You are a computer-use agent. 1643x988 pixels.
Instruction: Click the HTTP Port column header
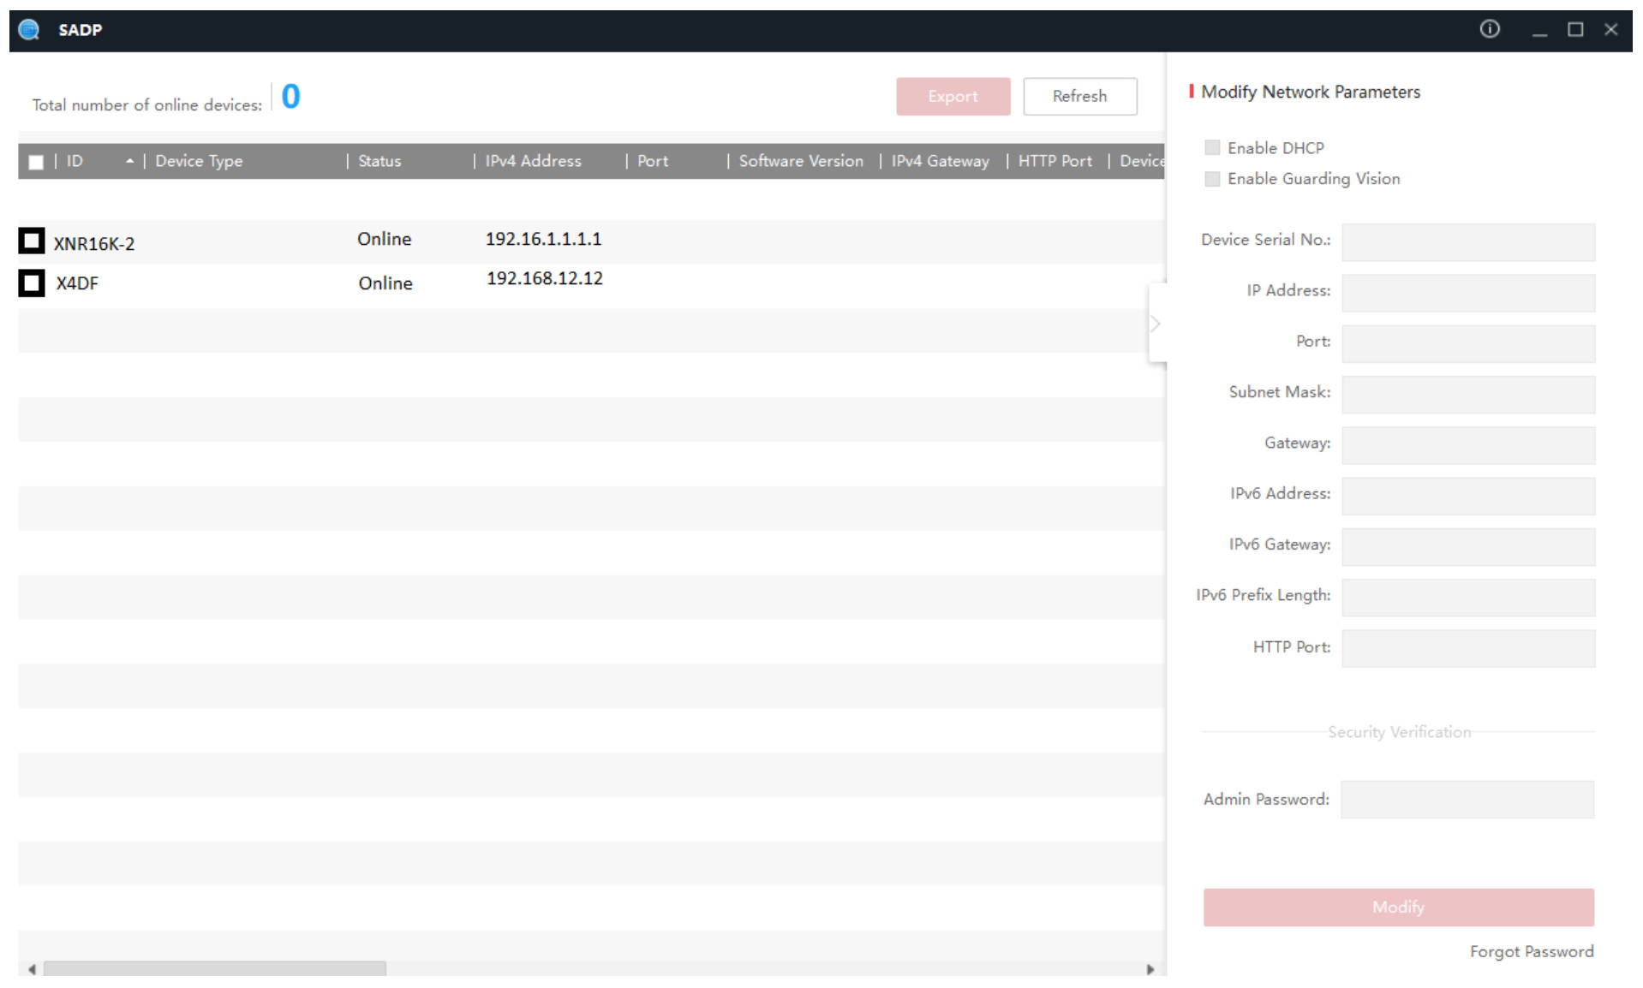coord(1055,161)
